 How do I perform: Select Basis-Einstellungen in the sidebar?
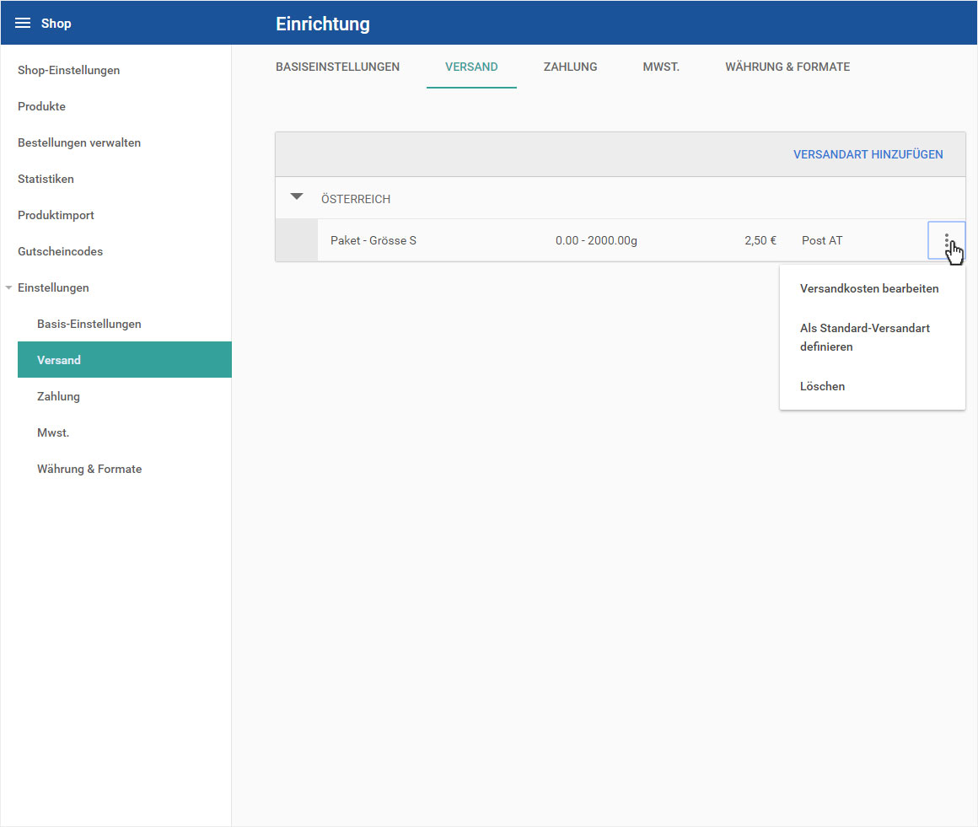point(89,324)
